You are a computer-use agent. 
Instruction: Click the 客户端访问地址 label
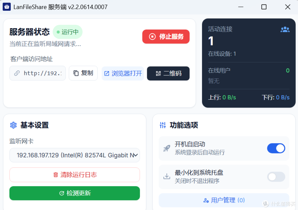click(x=31, y=59)
